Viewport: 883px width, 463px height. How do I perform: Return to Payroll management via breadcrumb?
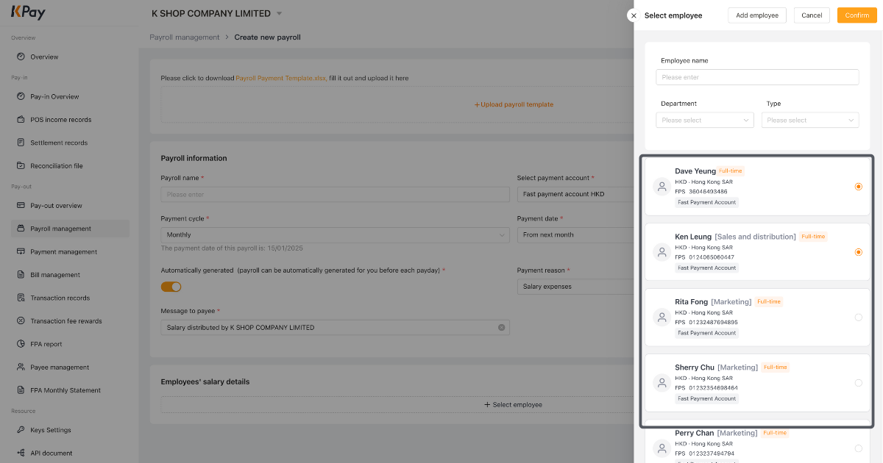click(185, 37)
